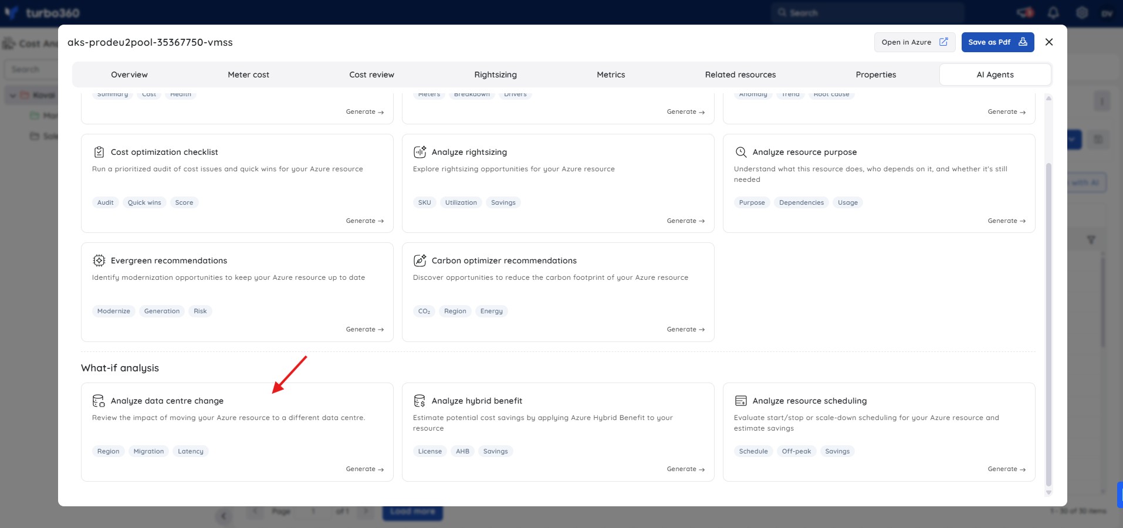
Task: Click the CO₂ tag chip
Action: click(424, 311)
